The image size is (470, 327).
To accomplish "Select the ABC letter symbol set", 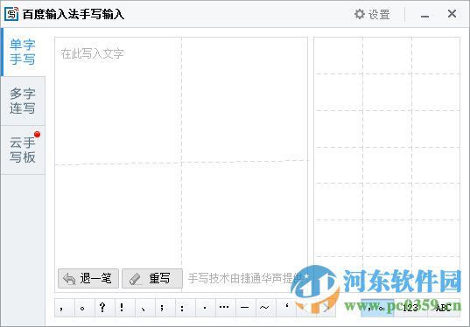I will click(444, 308).
